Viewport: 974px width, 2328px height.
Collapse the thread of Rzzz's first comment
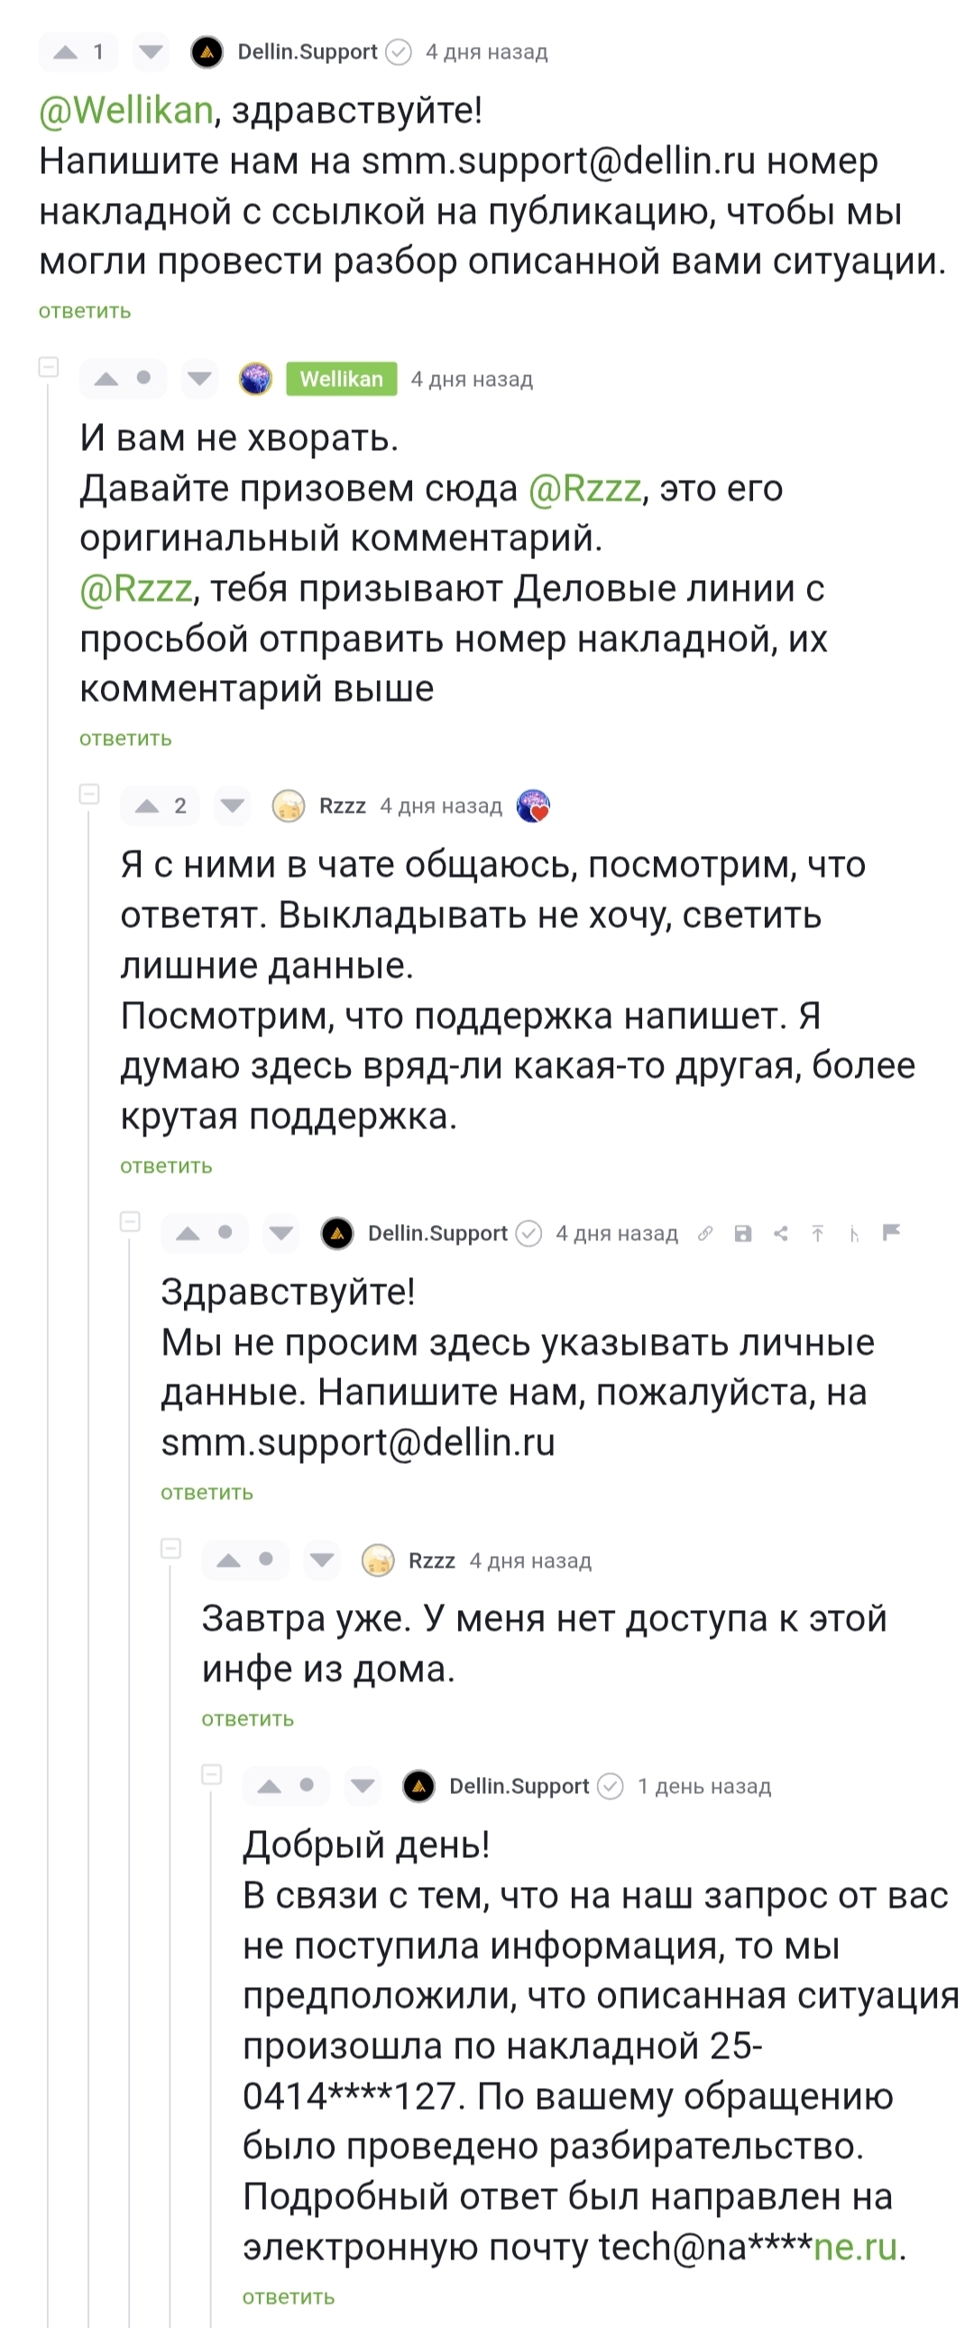click(x=89, y=794)
